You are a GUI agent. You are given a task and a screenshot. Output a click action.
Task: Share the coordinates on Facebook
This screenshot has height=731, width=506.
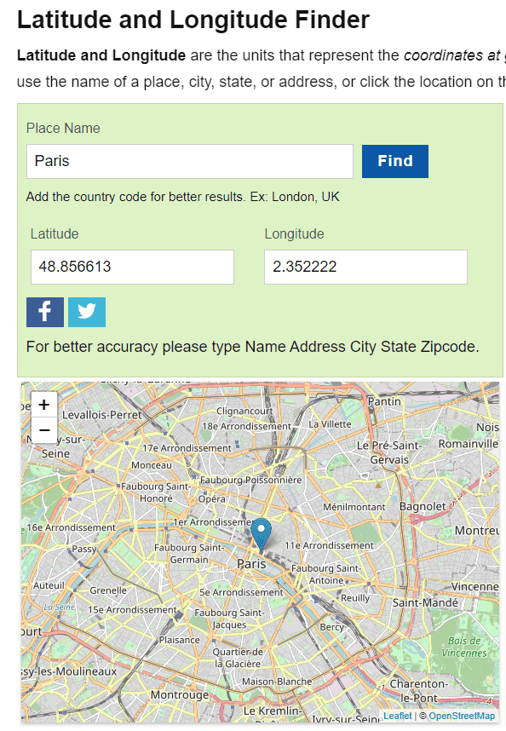point(44,312)
